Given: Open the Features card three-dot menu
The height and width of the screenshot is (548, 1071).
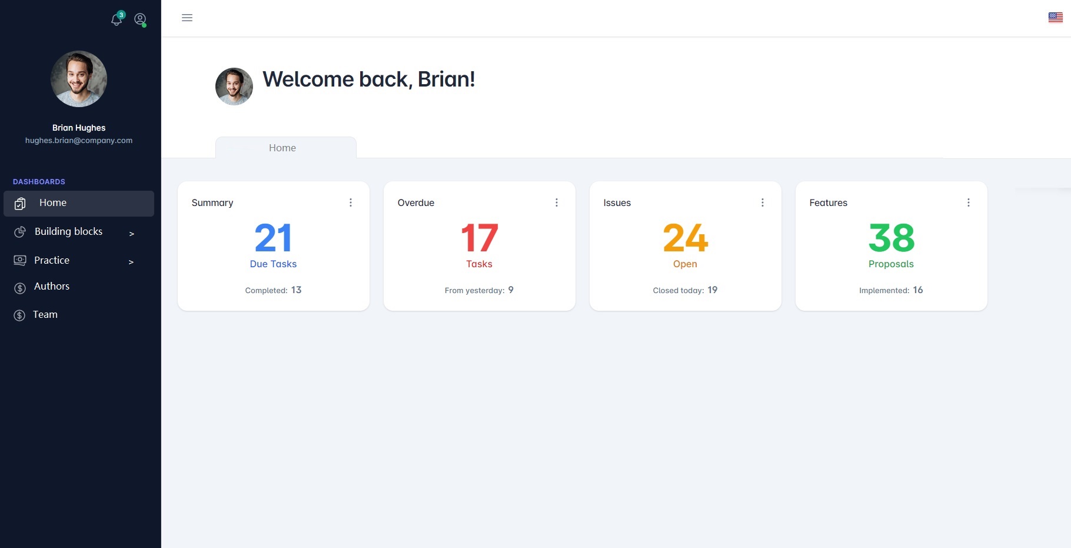Looking at the screenshot, I should point(969,202).
